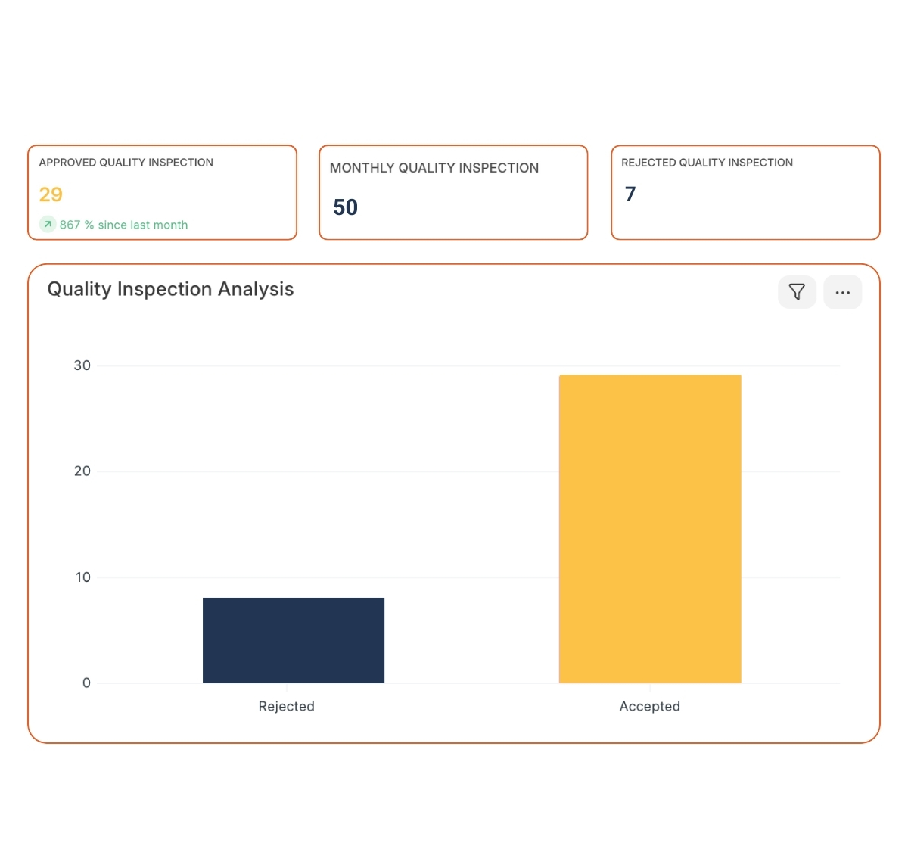
Task: Open the Rejected Quality Inspection card title
Action: point(707,163)
